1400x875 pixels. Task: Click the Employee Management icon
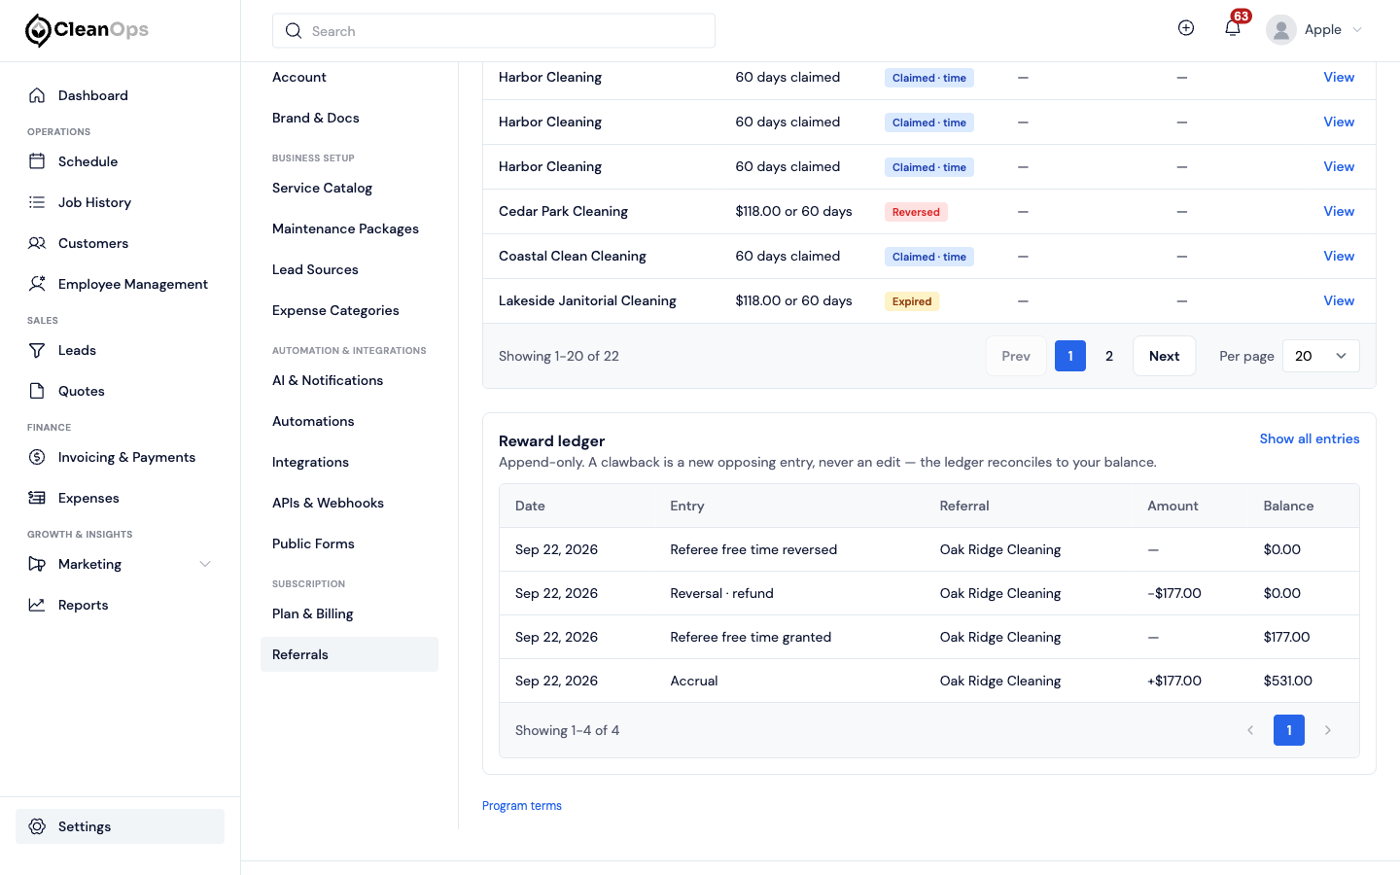click(37, 284)
